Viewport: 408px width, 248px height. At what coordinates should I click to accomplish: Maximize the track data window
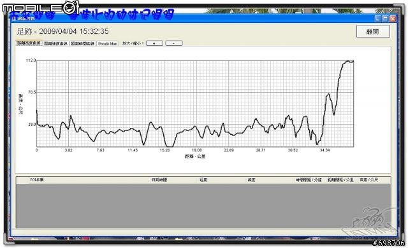[x=385, y=18]
